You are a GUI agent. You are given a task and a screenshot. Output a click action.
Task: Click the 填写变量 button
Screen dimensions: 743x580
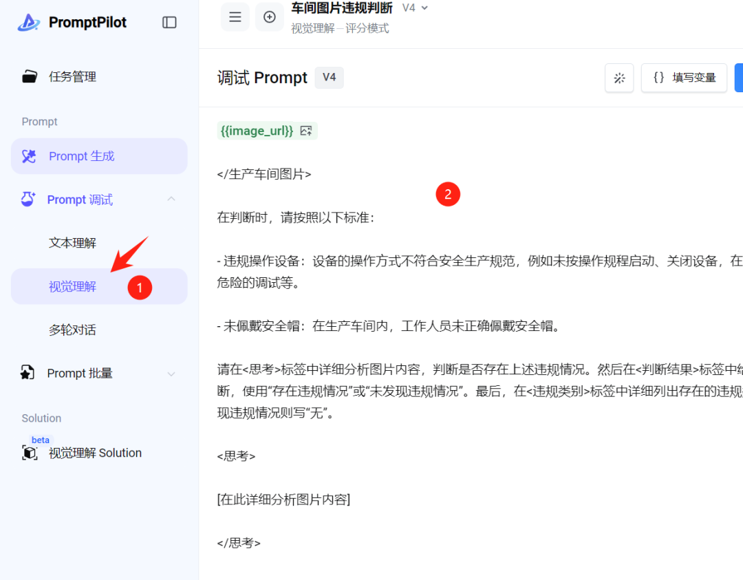point(684,78)
